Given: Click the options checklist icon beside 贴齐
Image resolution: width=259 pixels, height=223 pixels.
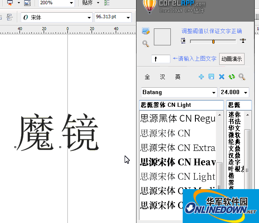Looking at the screenshot, I should [x=107, y=3].
